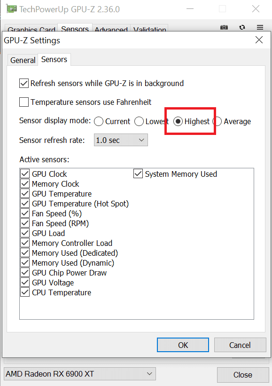Select the Current display mode
The width and height of the screenshot is (272, 386).
[99, 121]
